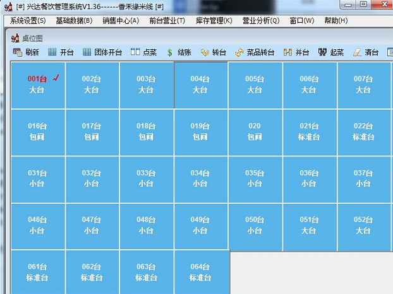Select table 001台 大台 with red mark

pyautogui.click(x=38, y=85)
